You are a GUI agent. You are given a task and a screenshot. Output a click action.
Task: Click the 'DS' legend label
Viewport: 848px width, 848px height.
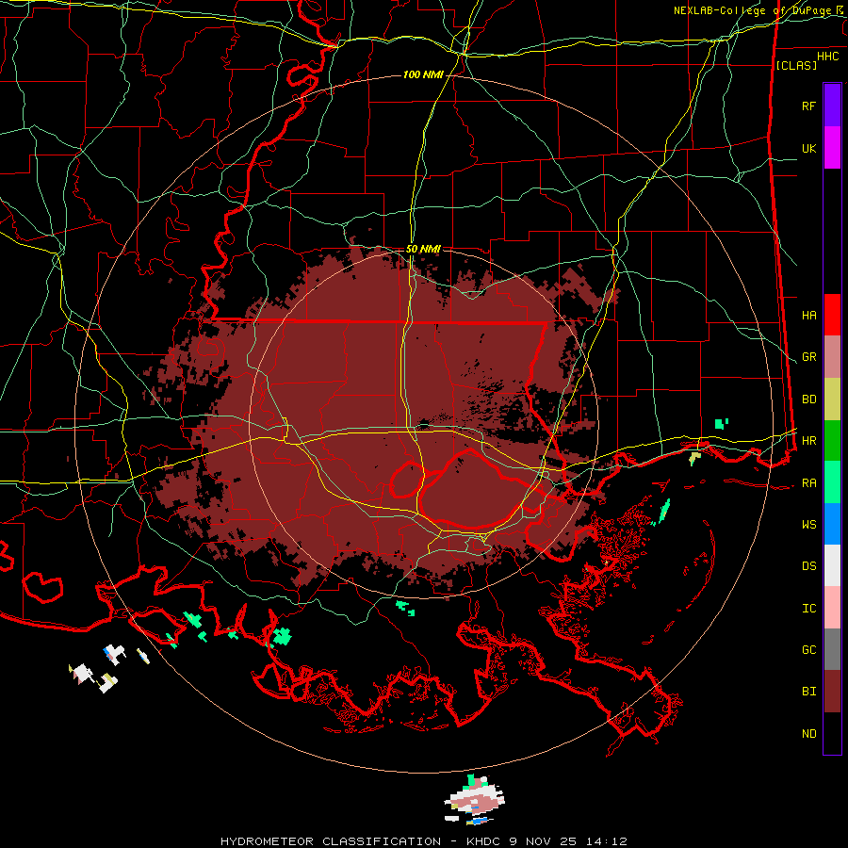(808, 566)
